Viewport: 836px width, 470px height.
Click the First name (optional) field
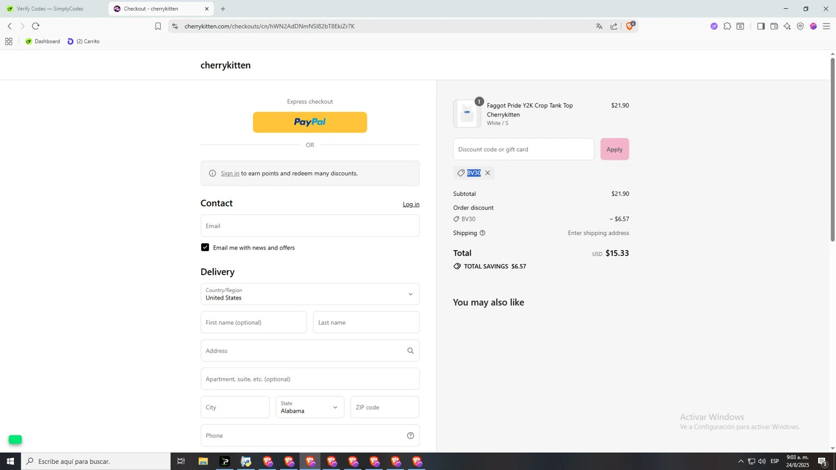coord(254,322)
